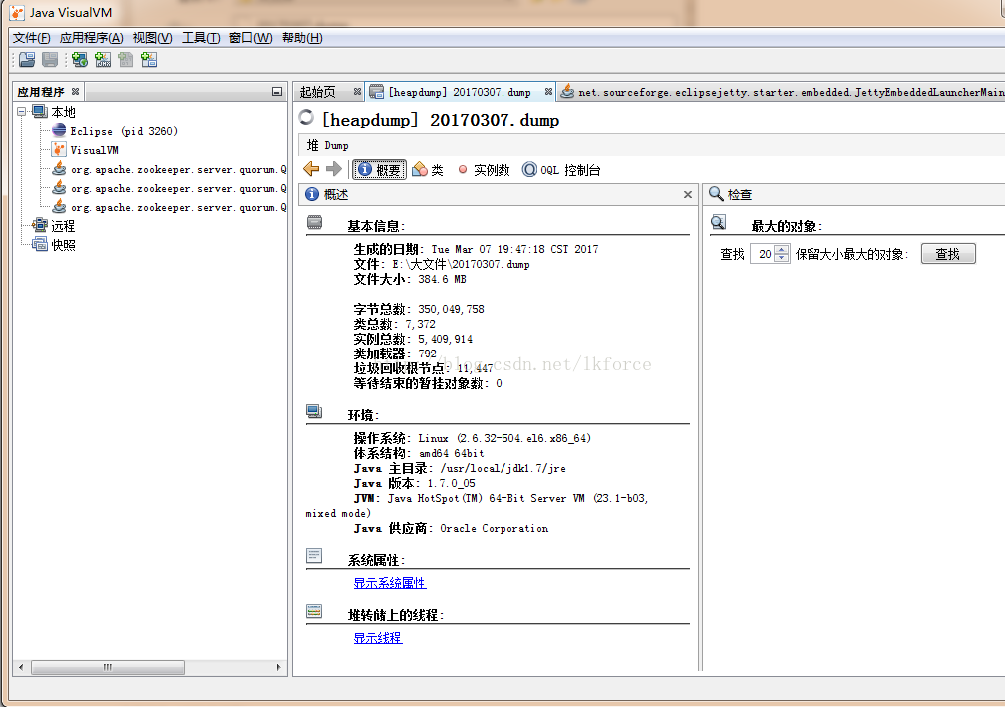Click the back arrow in heap toolbar
Viewport: 1005px width, 707px height.
click(311, 169)
